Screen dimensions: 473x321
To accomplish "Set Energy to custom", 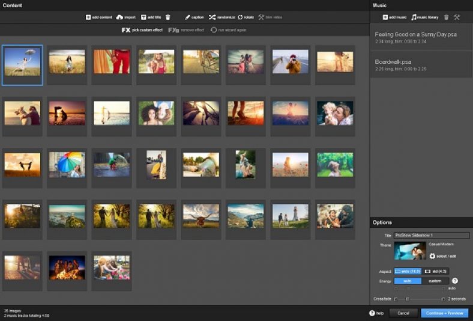I will coord(435,281).
